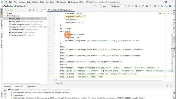Select the Current File problems tab
Image resolution: width=176 pixels, height=99 pixels.
18,86
